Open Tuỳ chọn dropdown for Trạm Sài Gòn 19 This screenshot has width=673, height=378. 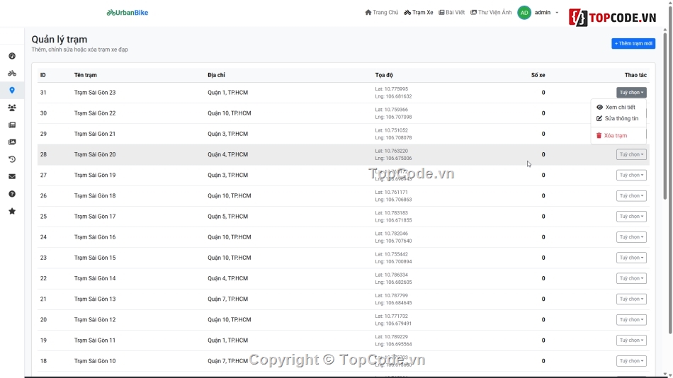pyautogui.click(x=631, y=175)
